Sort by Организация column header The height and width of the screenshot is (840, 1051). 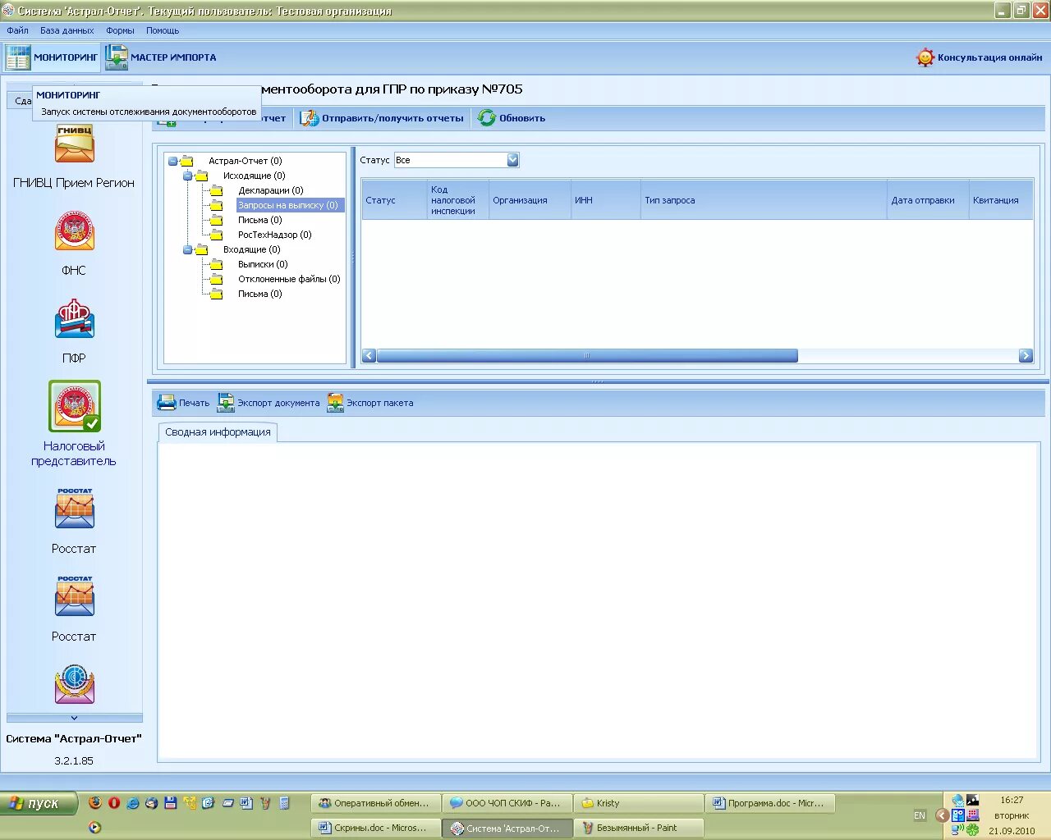click(x=530, y=200)
